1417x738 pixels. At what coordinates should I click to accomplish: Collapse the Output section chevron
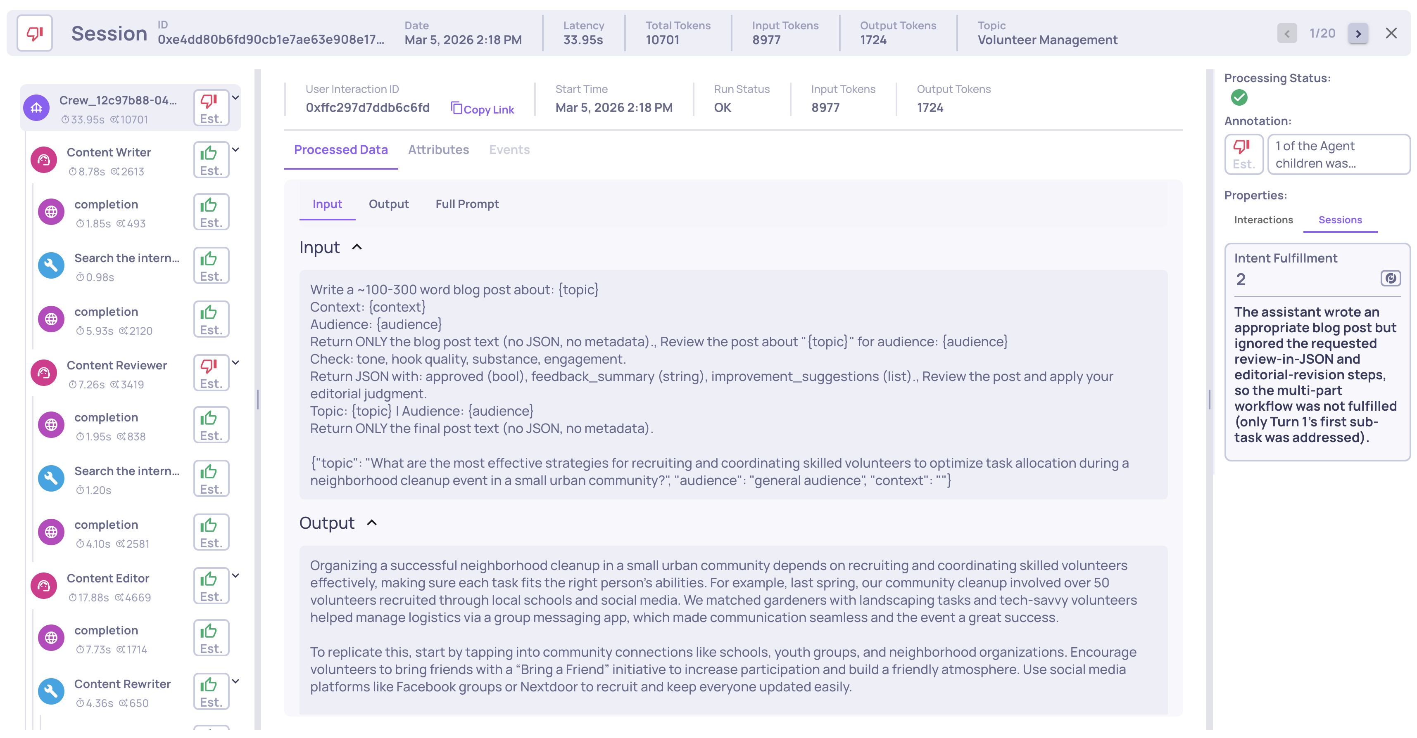(x=372, y=523)
